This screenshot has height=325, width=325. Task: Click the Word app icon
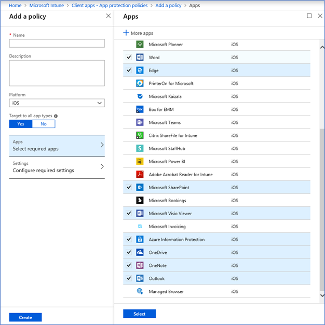(x=140, y=57)
